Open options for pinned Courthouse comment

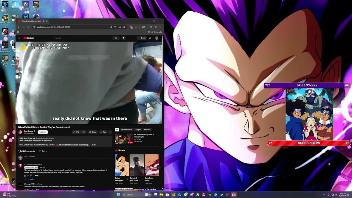(110, 166)
